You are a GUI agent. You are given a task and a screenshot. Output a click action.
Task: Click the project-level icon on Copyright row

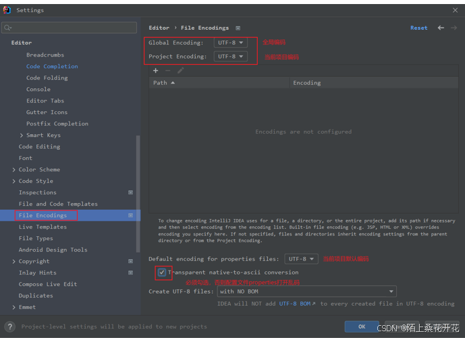[x=130, y=261]
